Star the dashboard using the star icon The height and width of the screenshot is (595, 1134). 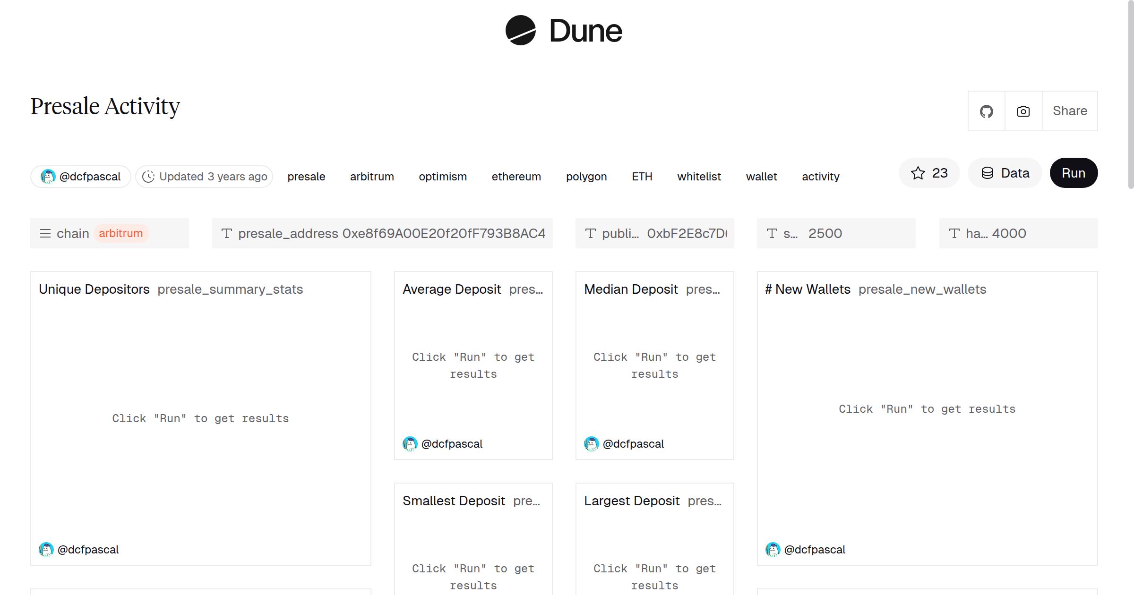(x=918, y=173)
